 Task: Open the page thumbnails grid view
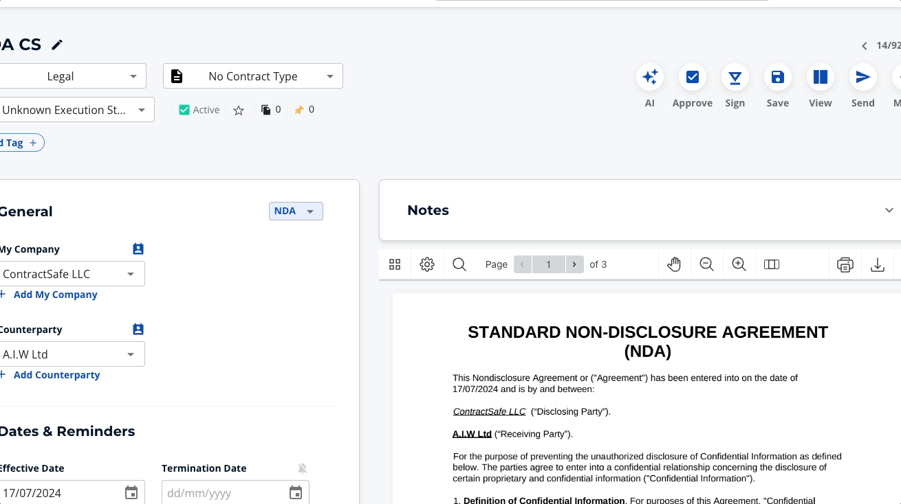pyautogui.click(x=394, y=264)
